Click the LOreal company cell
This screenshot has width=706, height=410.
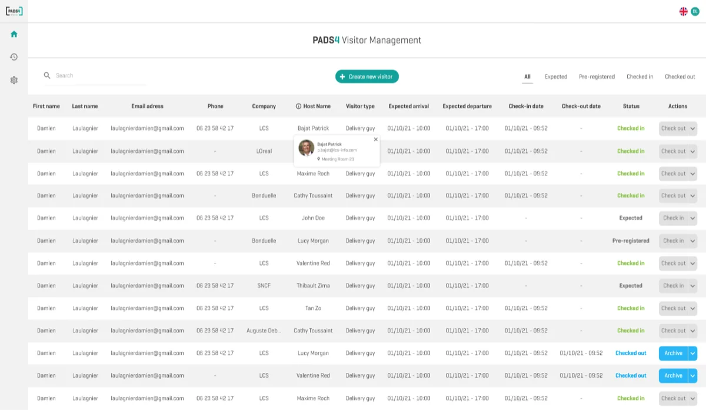point(264,151)
